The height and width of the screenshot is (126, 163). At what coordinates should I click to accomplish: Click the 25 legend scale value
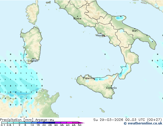click(x=50, y=125)
